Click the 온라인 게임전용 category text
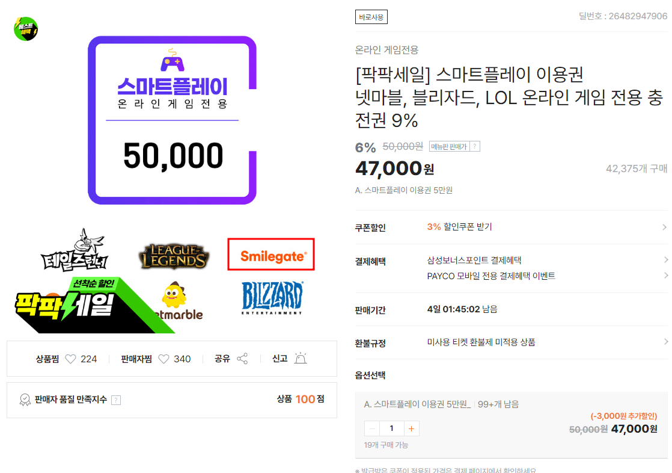This screenshot has height=473, width=672. pos(386,50)
